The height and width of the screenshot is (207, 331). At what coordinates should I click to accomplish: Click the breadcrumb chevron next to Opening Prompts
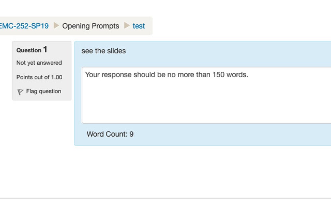[126, 26]
